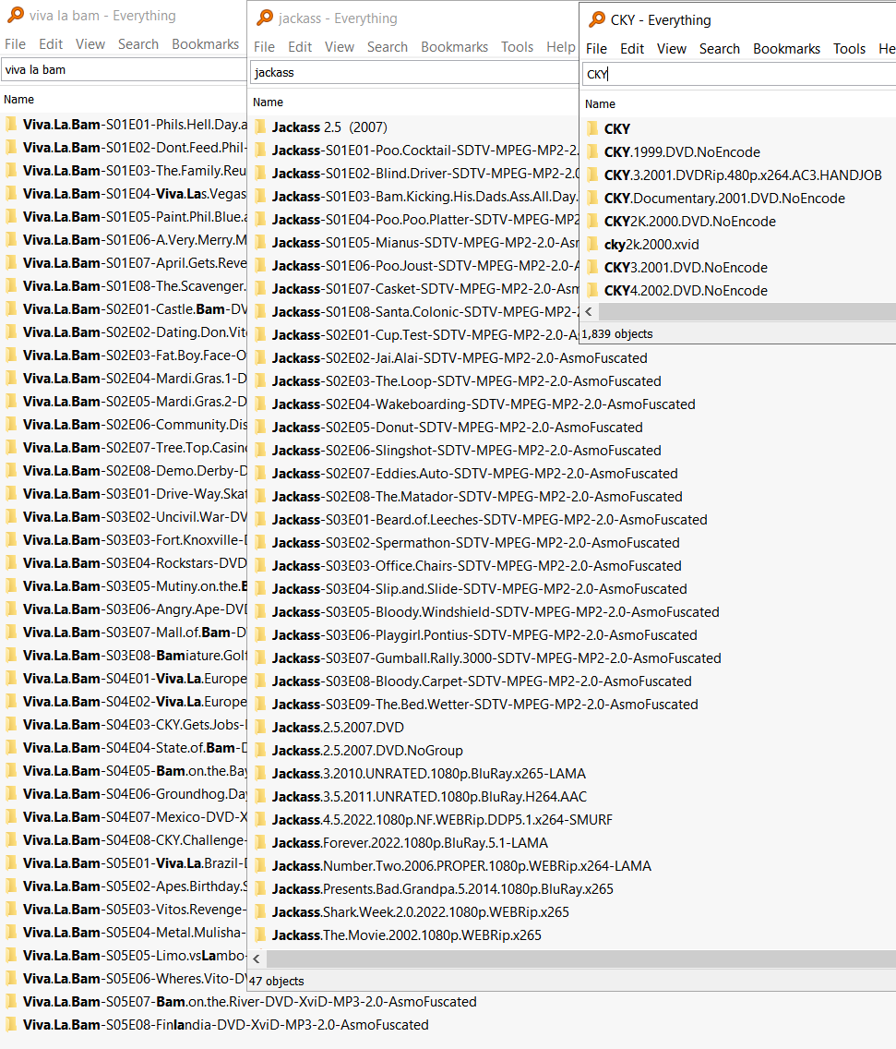Open Edit menu in viva la bam window
Screen dimensions: 896x1049
(51, 44)
